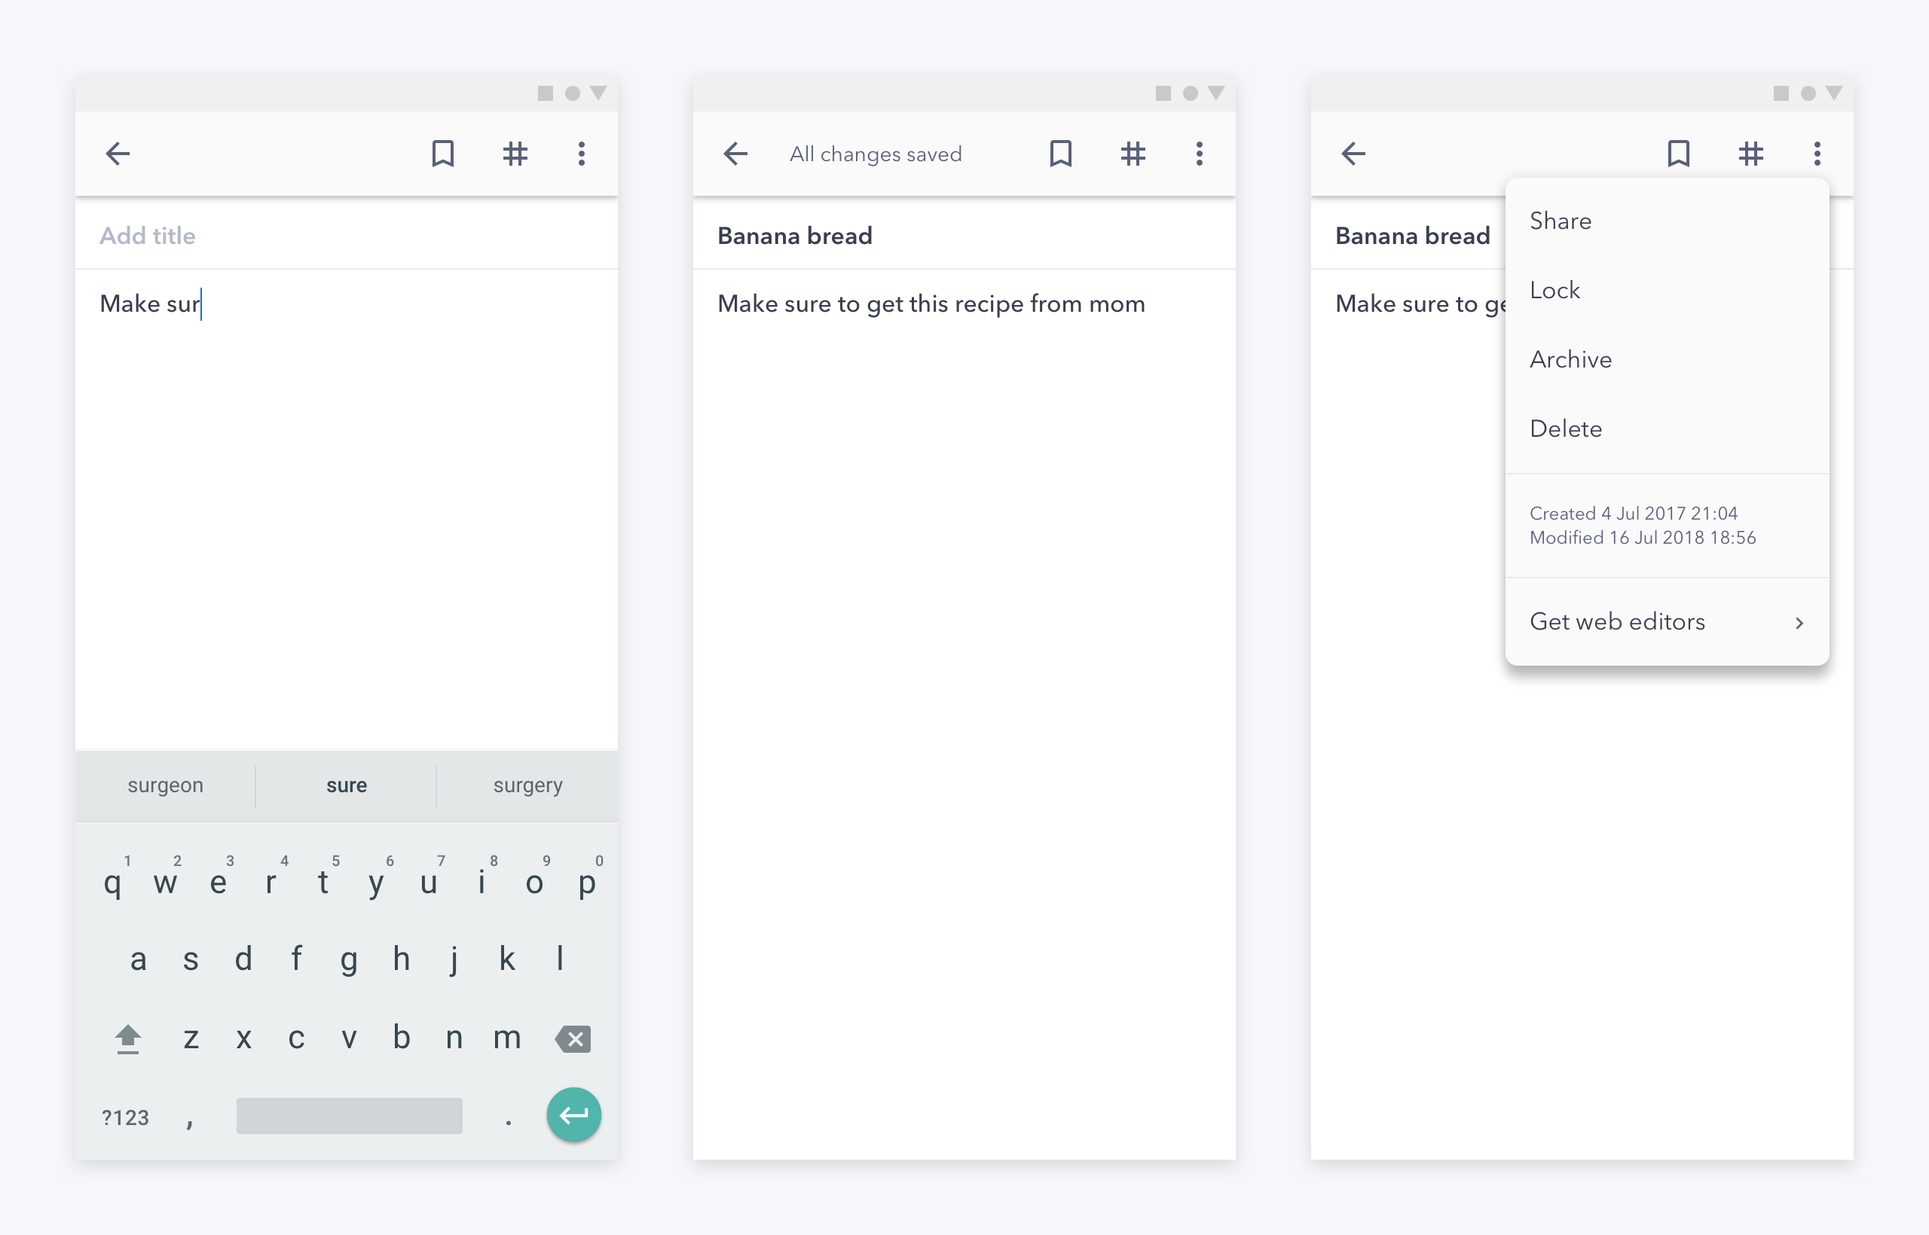
Task: Click the back arrow on the Banana bread note
Action: (x=736, y=153)
